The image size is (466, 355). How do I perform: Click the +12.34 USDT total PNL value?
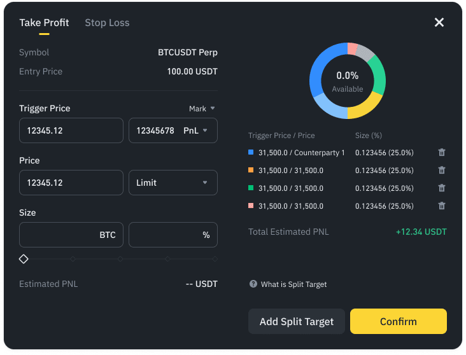(x=421, y=232)
